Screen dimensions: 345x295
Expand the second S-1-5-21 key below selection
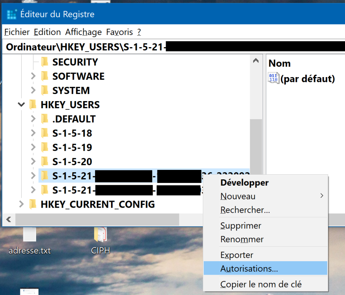33,190
